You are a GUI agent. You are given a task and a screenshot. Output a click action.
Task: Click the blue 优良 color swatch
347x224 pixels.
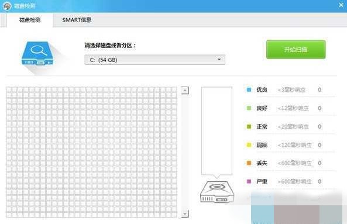249,90
